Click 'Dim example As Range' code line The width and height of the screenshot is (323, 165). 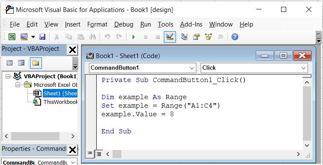click(144, 97)
